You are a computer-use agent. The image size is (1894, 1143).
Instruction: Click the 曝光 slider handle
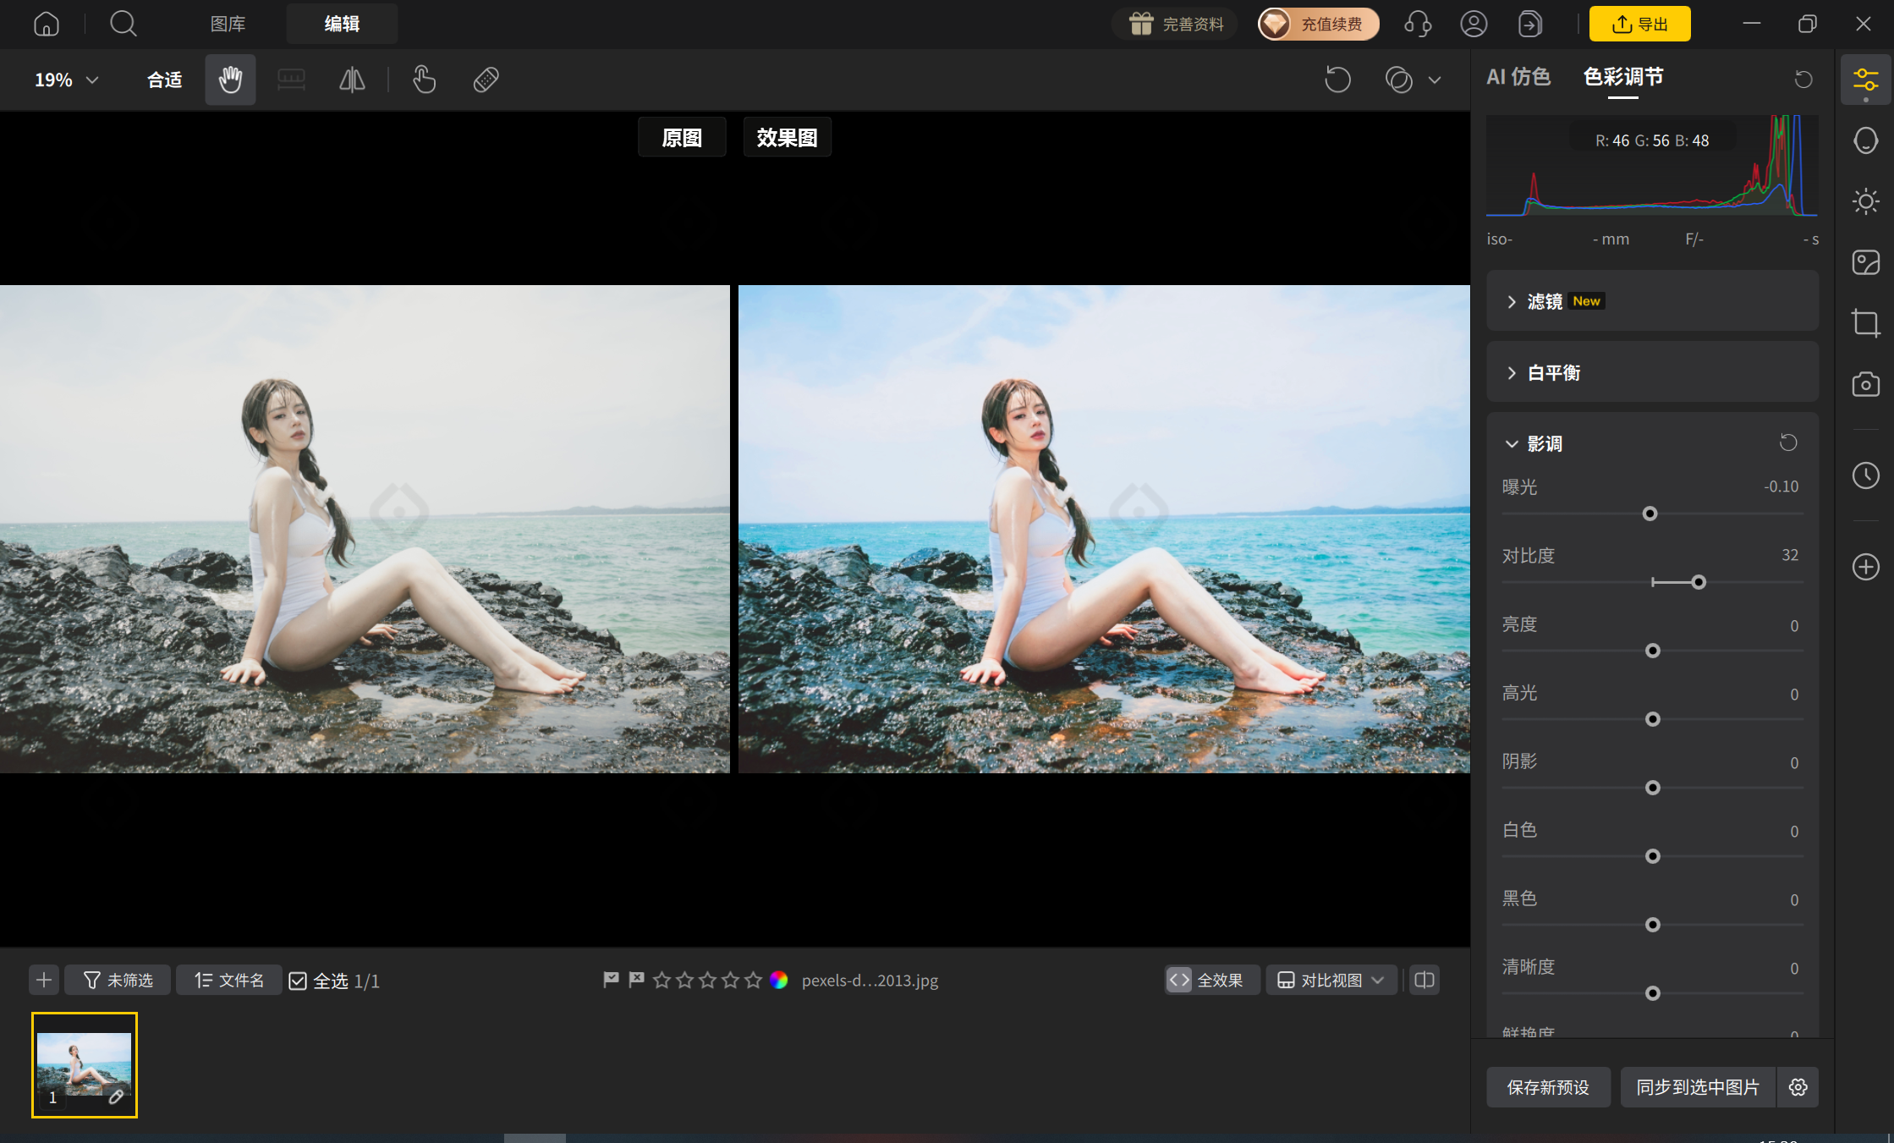coord(1650,514)
